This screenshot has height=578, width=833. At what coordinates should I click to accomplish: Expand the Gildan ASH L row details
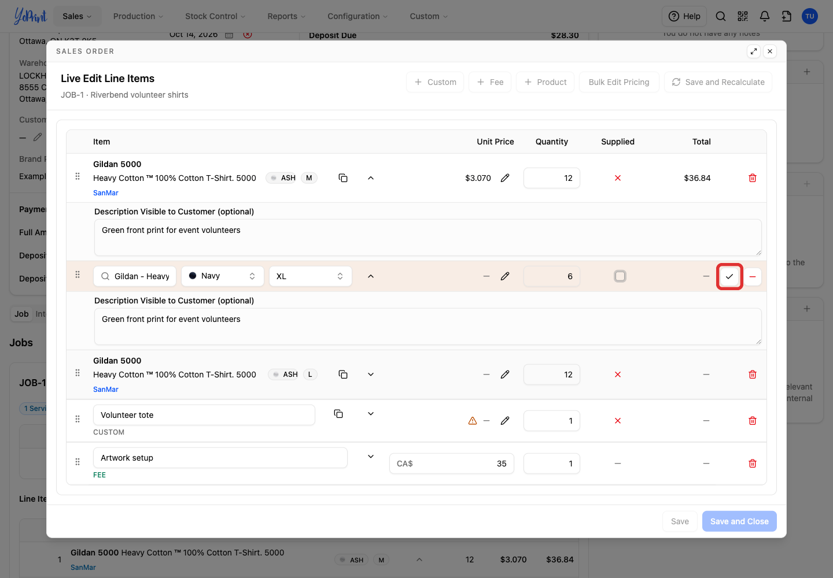point(371,375)
